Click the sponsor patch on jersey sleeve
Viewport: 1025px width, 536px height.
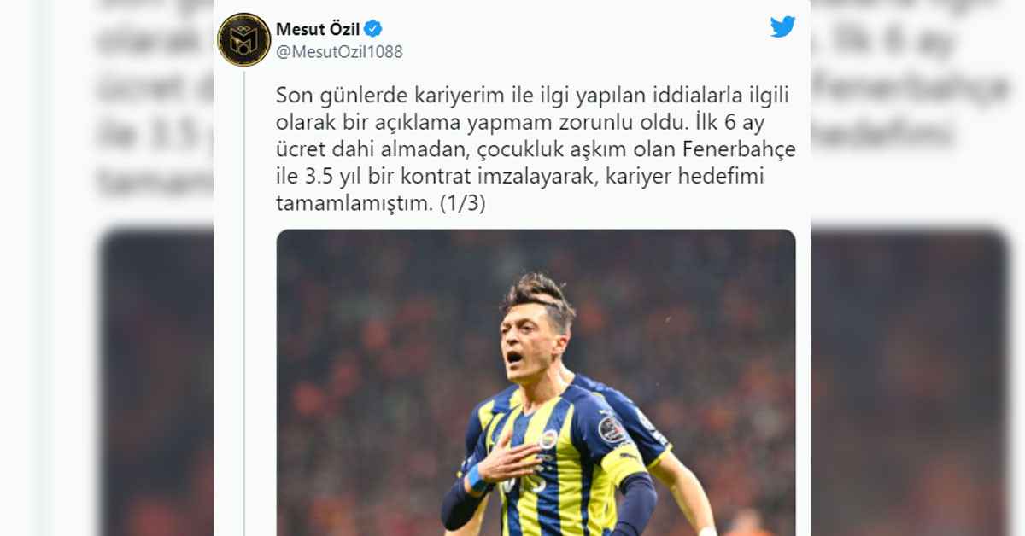click(612, 429)
